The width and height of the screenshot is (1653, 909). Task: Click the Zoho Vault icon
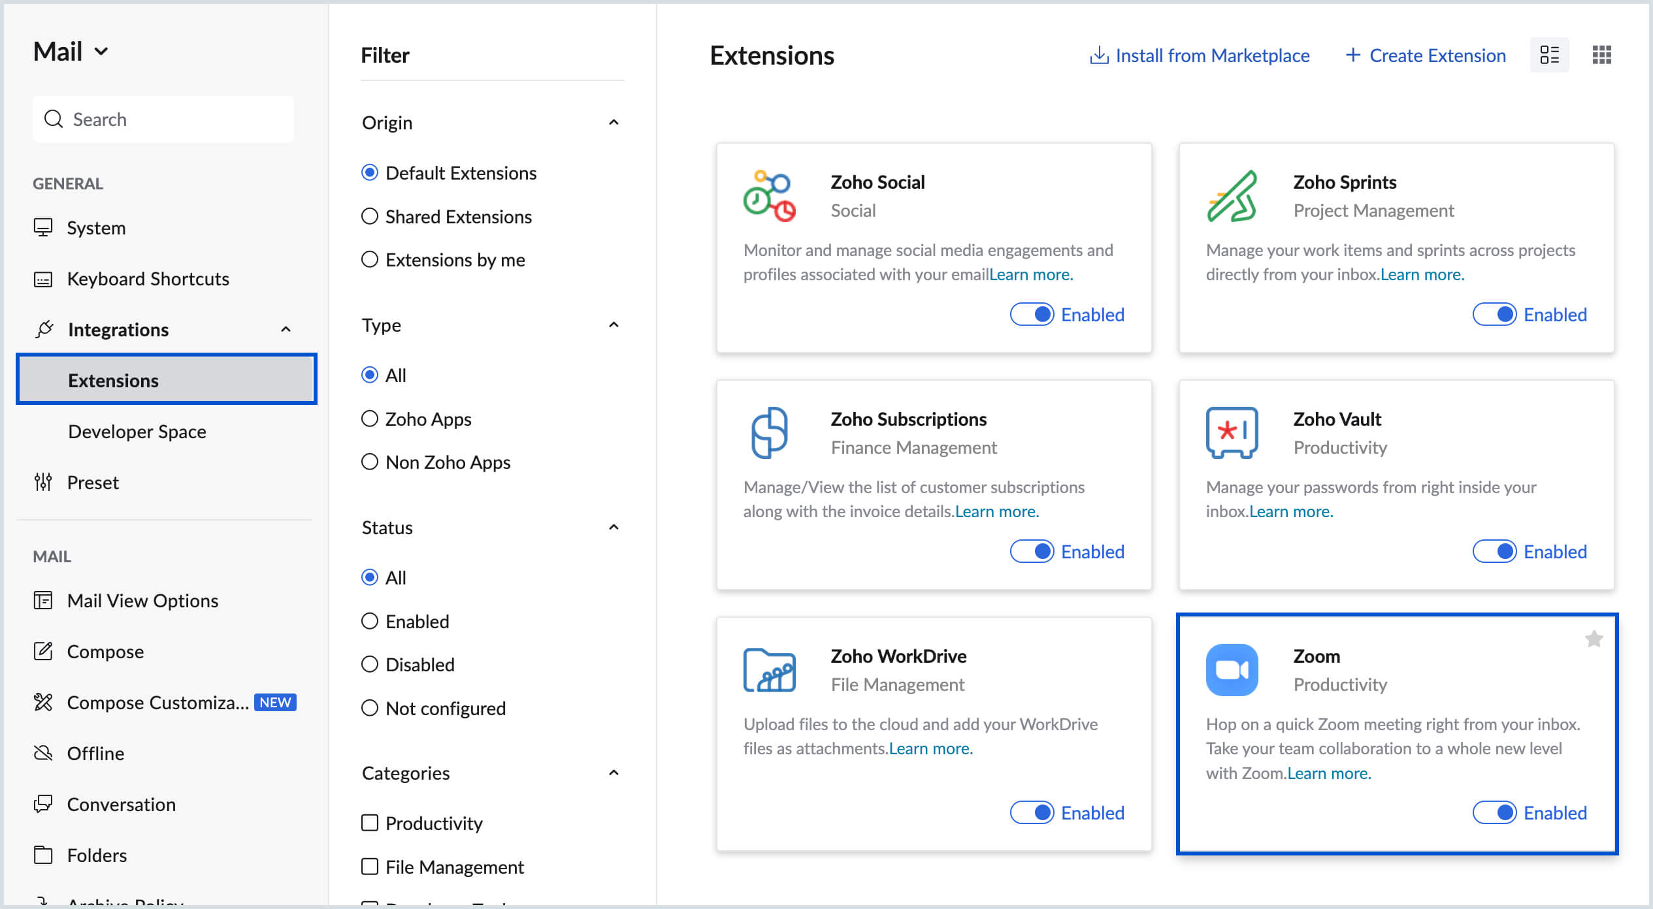coord(1232,432)
